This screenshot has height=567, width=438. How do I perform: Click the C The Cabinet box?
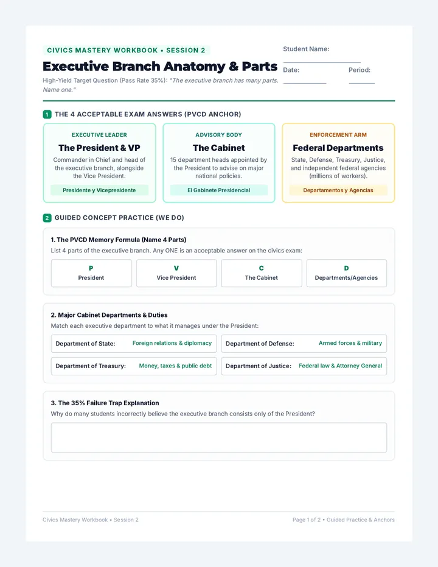pos(261,273)
